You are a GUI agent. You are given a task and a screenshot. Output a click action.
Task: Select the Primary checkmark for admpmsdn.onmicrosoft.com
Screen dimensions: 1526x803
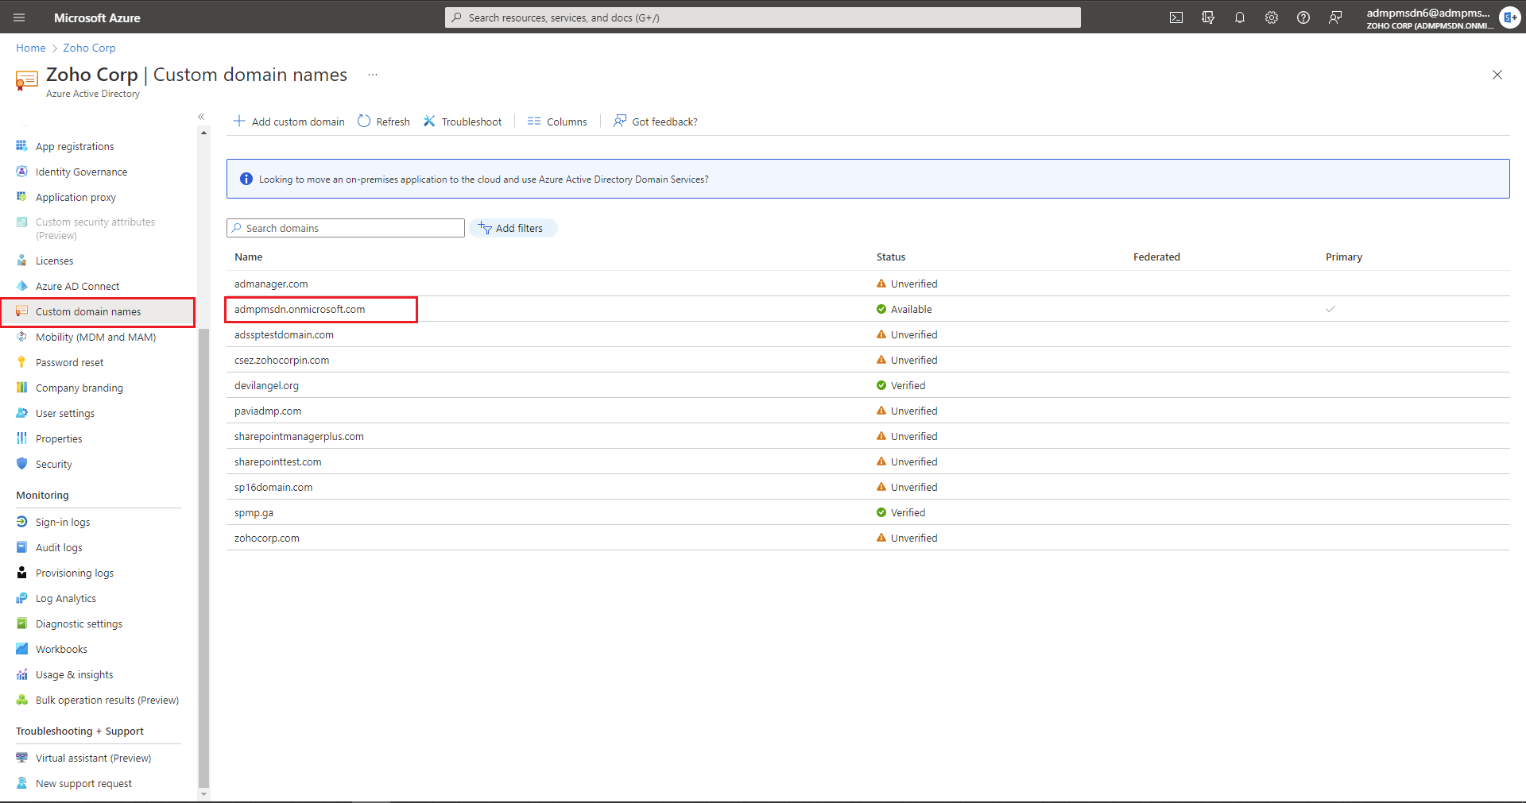coord(1331,309)
